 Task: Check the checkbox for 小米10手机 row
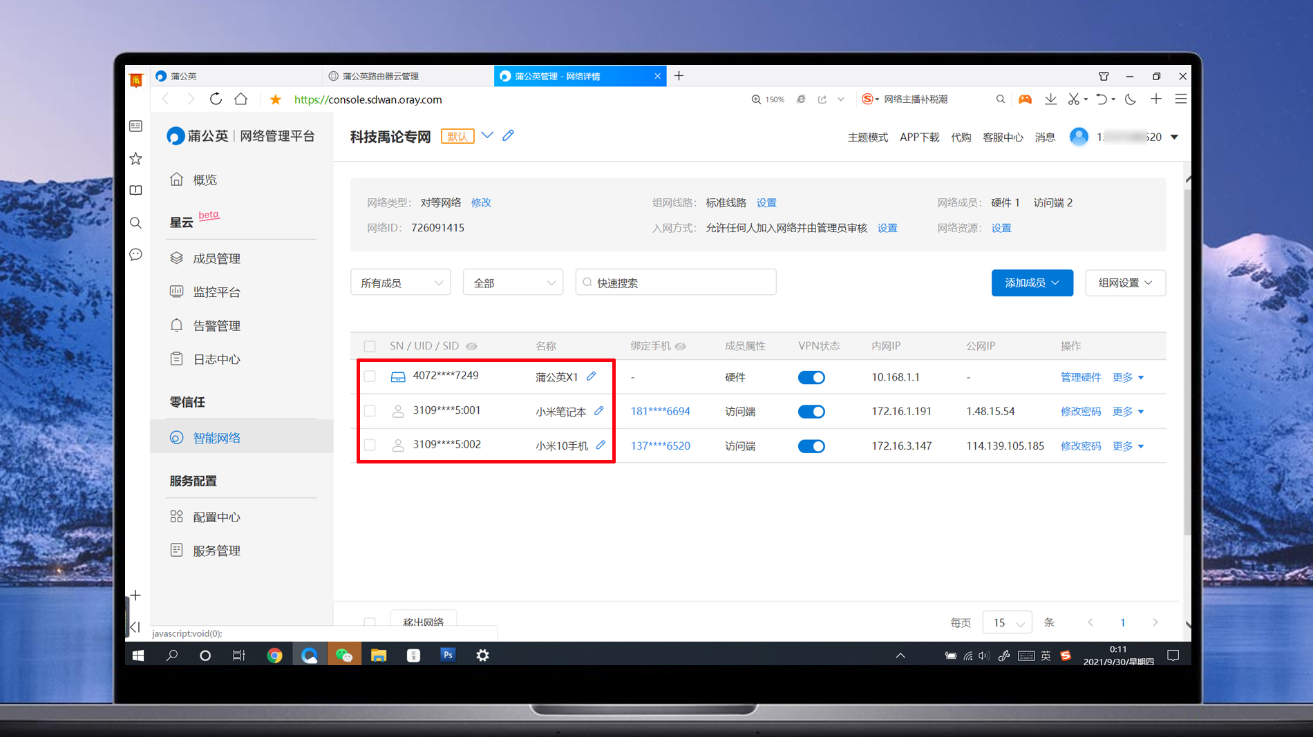pyautogui.click(x=370, y=445)
